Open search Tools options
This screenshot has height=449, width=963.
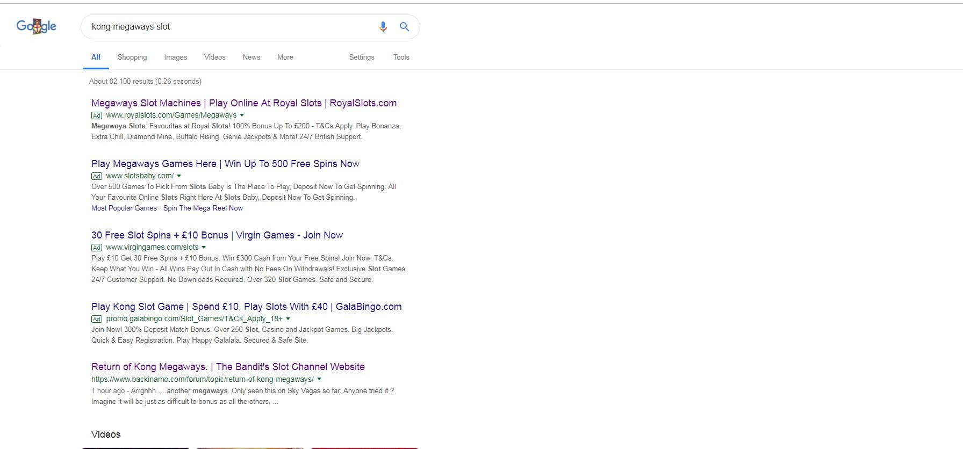(x=401, y=57)
